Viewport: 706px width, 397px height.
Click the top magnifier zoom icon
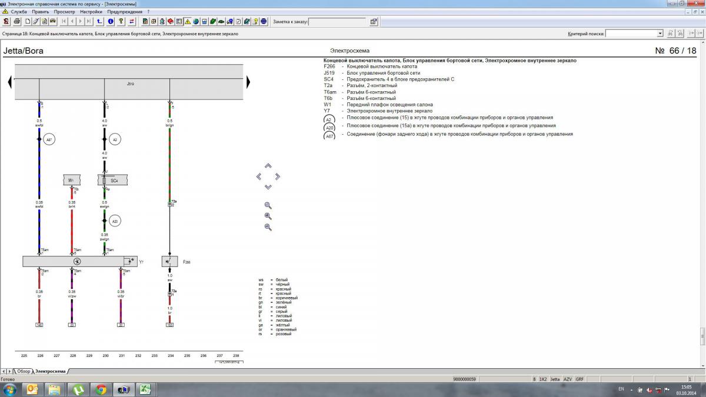tap(268, 205)
